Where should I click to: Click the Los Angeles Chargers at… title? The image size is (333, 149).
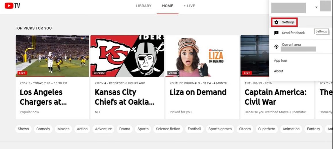(43, 97)
